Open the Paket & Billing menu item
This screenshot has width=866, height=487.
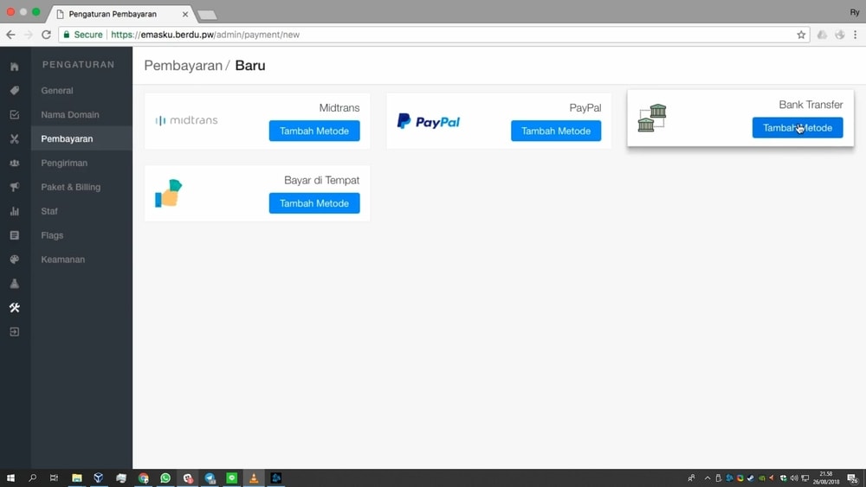[71, 187]
